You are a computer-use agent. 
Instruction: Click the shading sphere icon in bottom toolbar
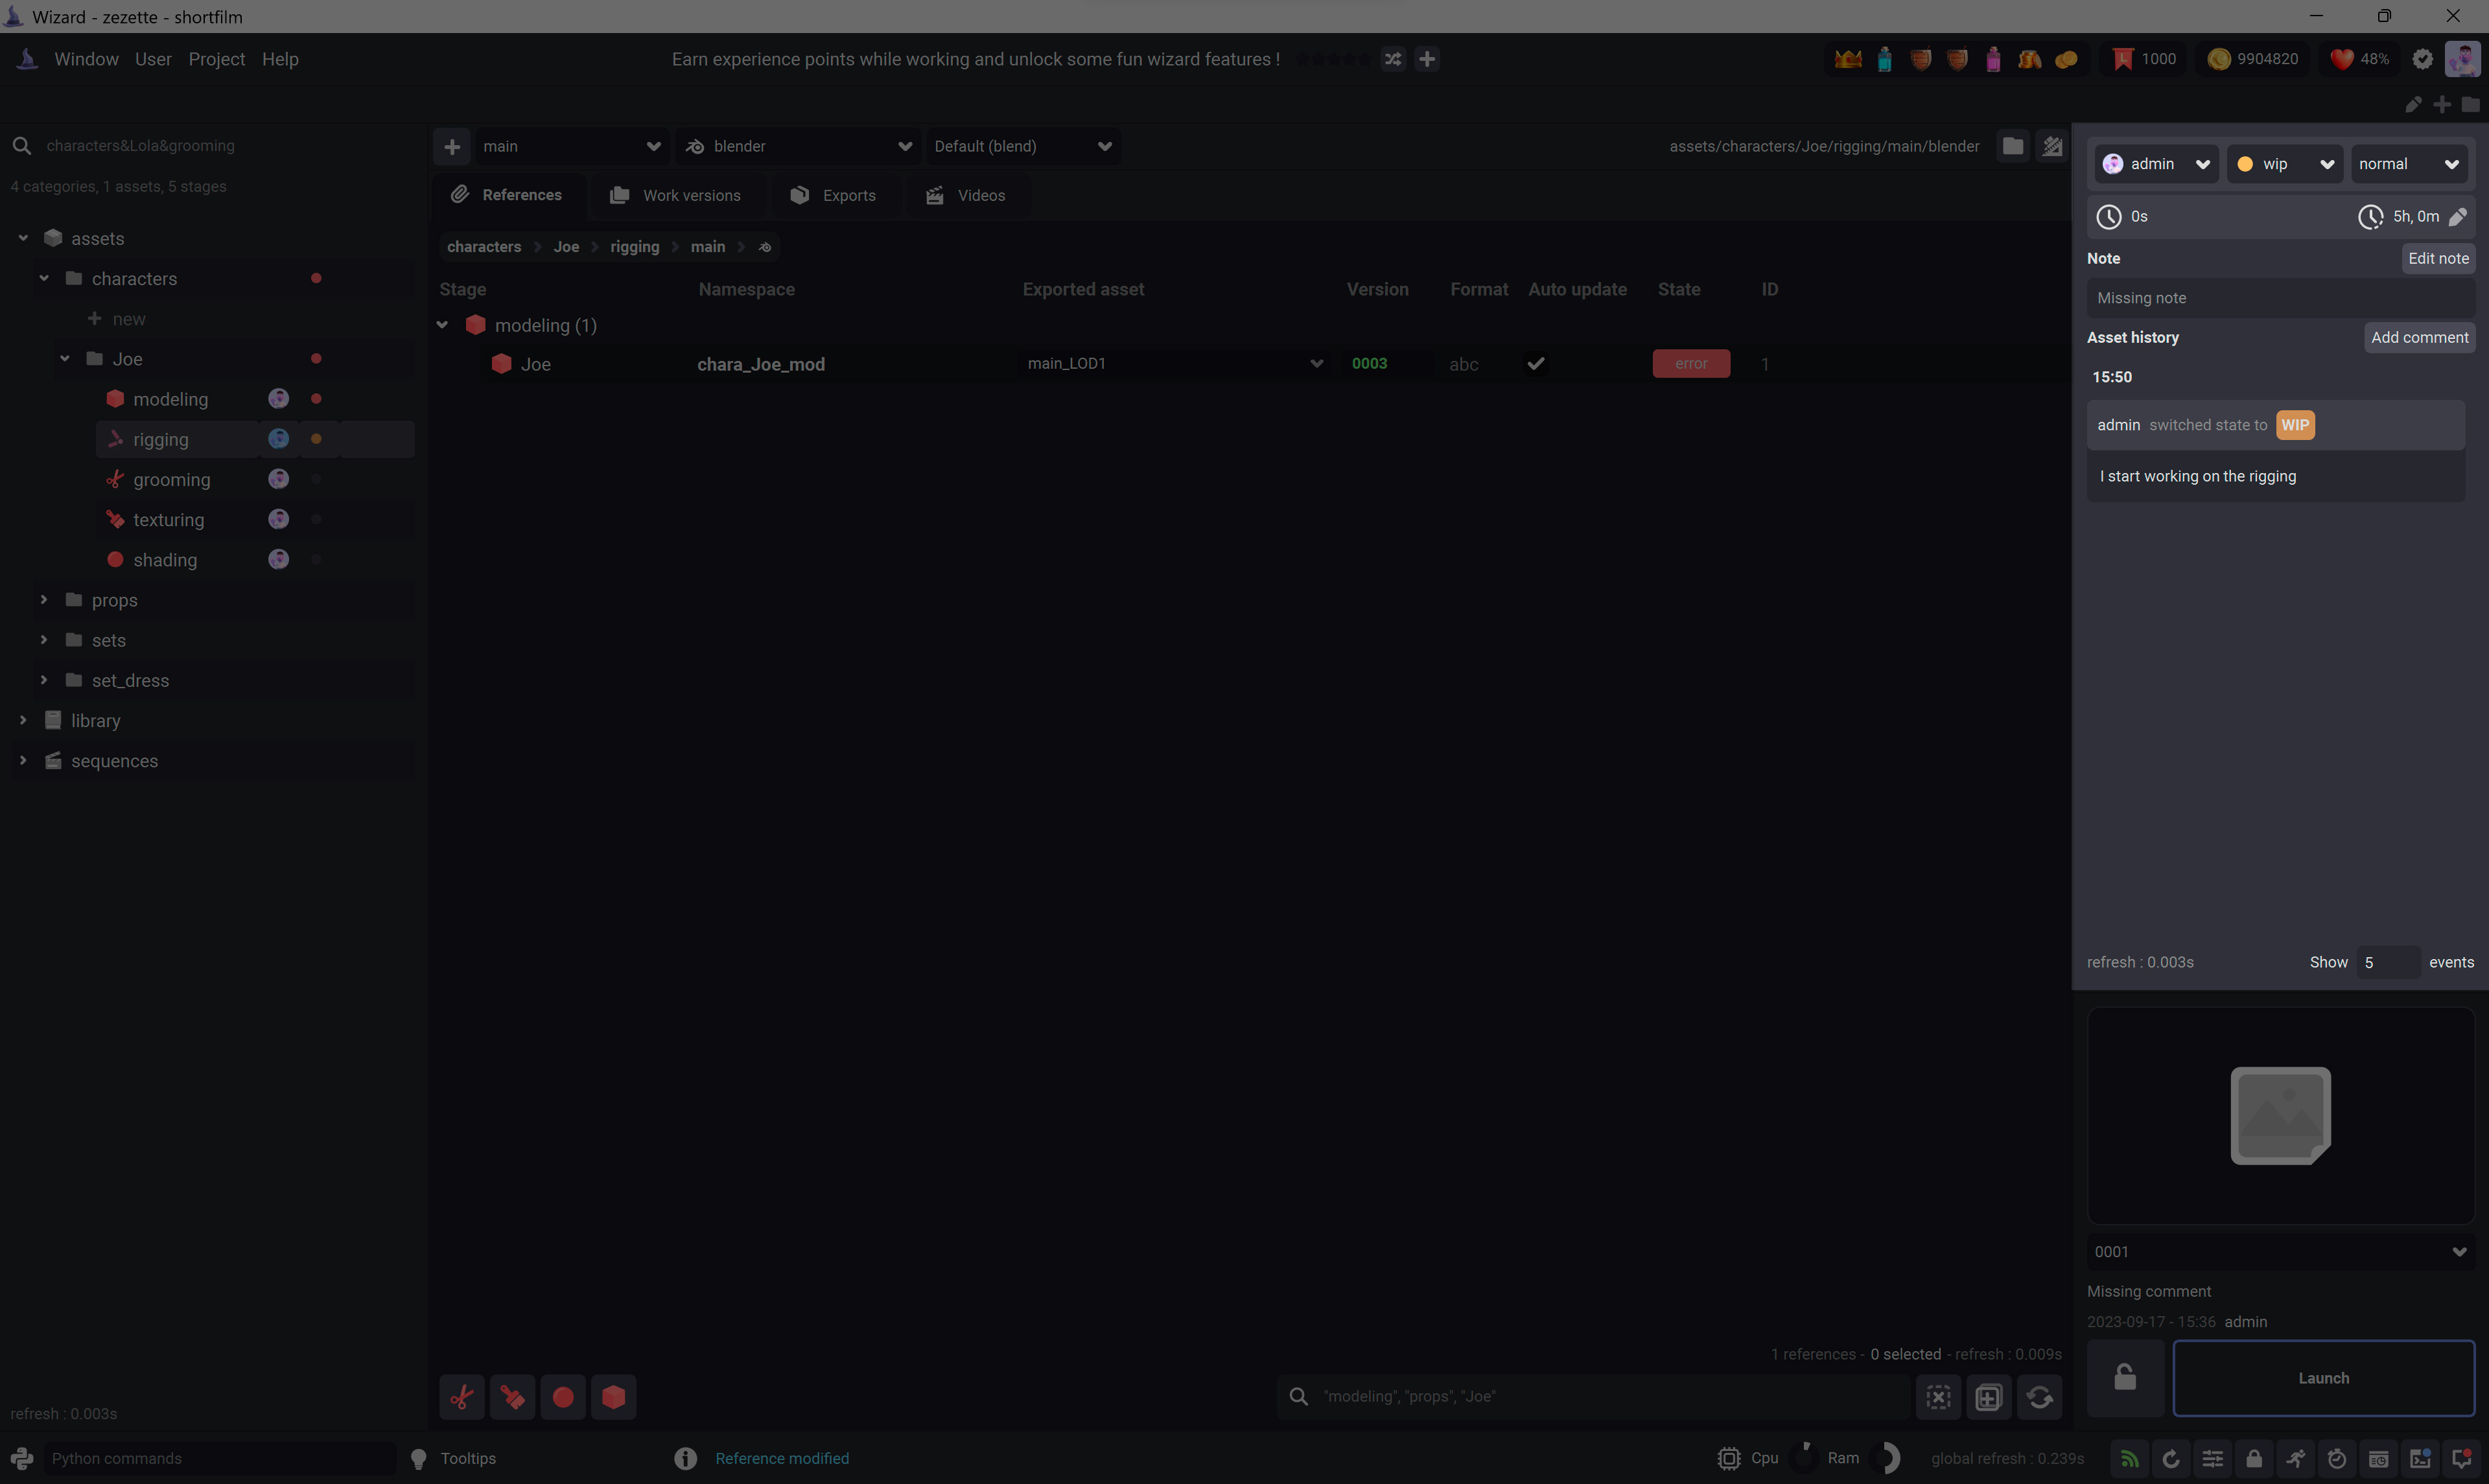pyautogui.click(x=563, y=1397)
